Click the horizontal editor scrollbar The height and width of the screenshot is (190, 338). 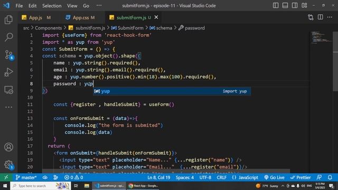pyautogui.click(x=166, y=171)
